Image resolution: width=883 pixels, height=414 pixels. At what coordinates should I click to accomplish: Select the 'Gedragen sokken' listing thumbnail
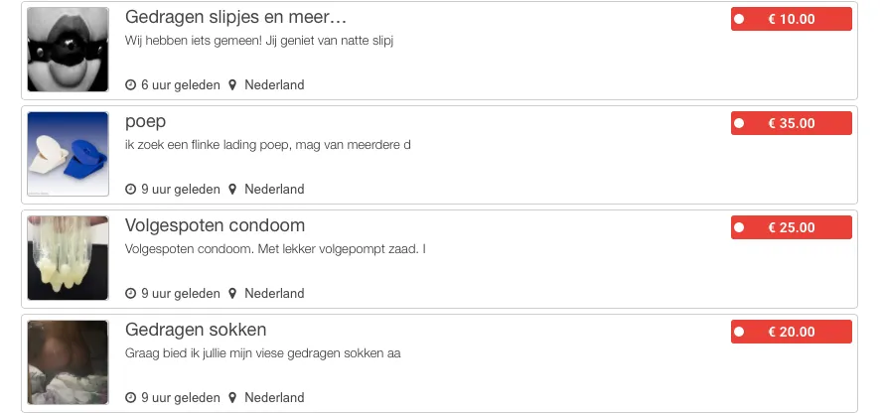click(x=68, y=362)
